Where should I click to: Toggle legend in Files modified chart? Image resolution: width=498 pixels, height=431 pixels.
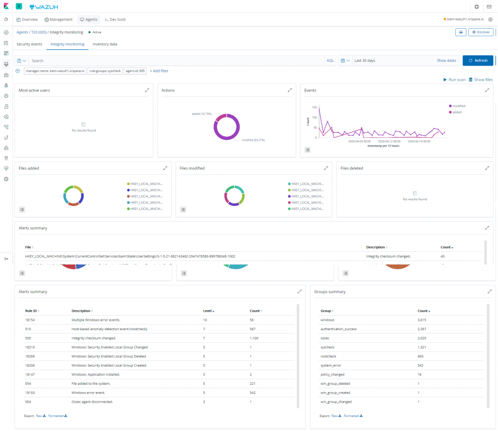tap(183, 209)
